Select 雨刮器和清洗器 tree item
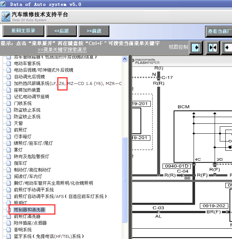Viewport: 232px width, 239px height. [x=29, y=210]
